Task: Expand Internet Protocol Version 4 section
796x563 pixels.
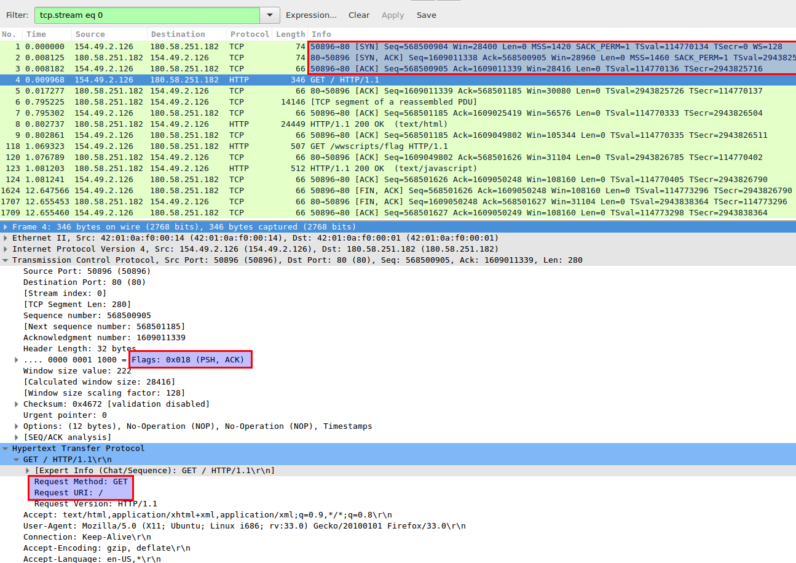Action: pyautogui.click(x=6, y=249)
